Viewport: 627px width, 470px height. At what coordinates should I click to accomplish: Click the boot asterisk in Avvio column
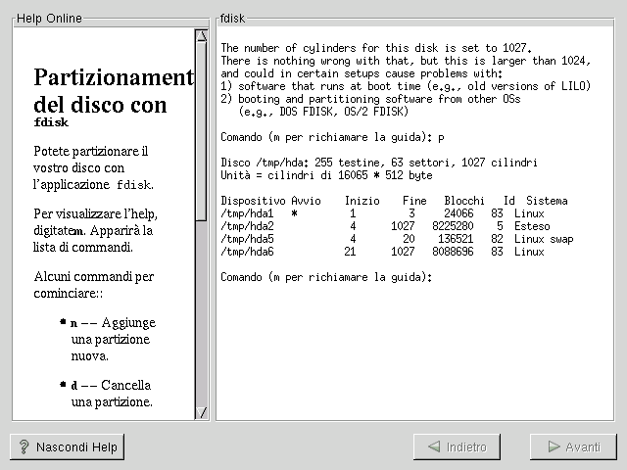point(294,213)
